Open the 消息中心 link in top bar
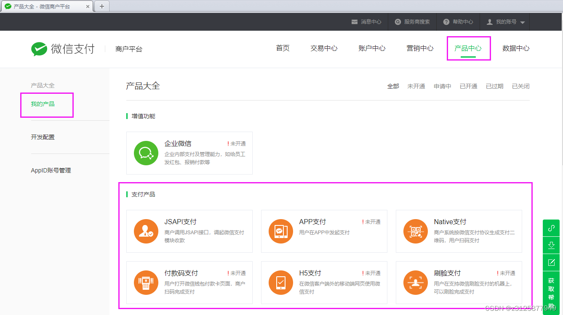Screen dimensions: 563x315 (x=371, y=22)
